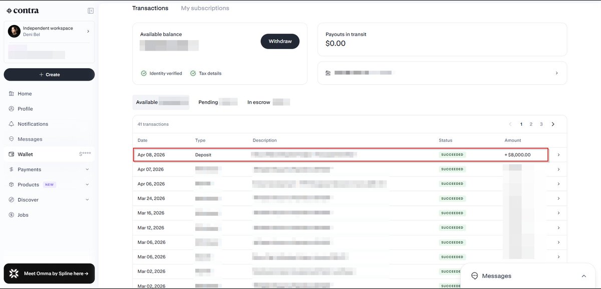Click the Discover compass icon
The height and width of the screenshot is (289, 601).
tap(12, 200)
